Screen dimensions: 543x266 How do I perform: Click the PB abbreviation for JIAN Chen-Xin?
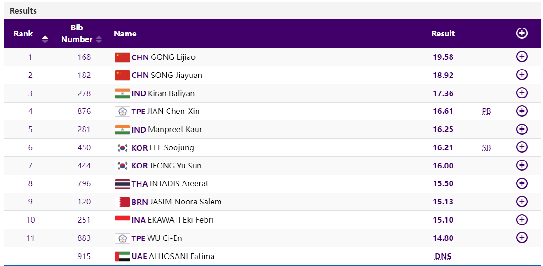(486, 112)
